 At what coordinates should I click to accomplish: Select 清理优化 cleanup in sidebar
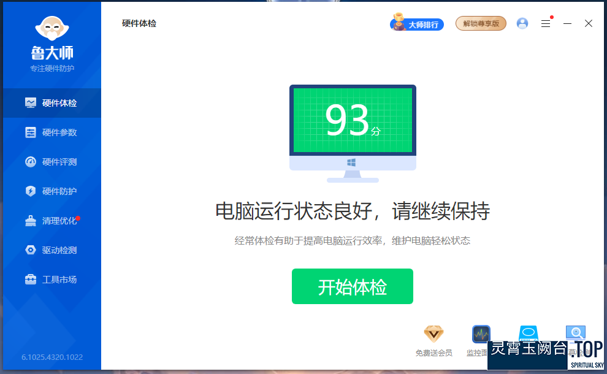point(52,221)
